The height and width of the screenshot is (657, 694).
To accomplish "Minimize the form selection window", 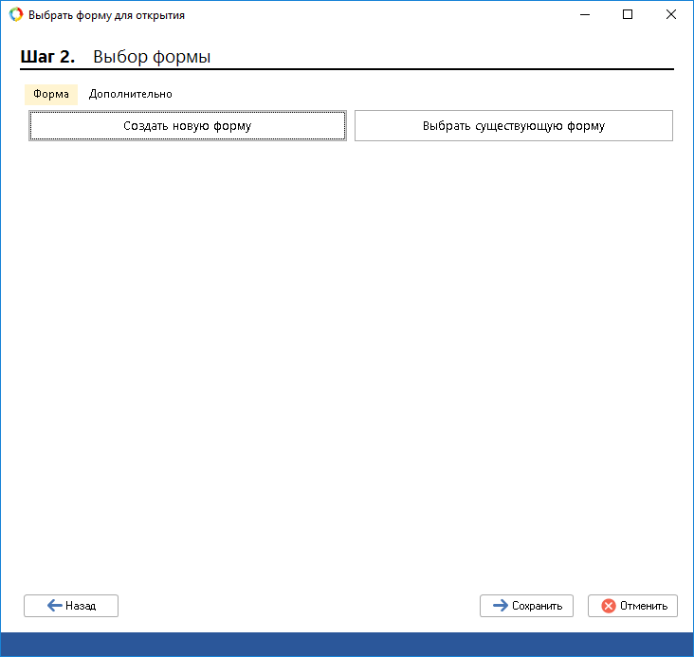I will pos(583,15).
